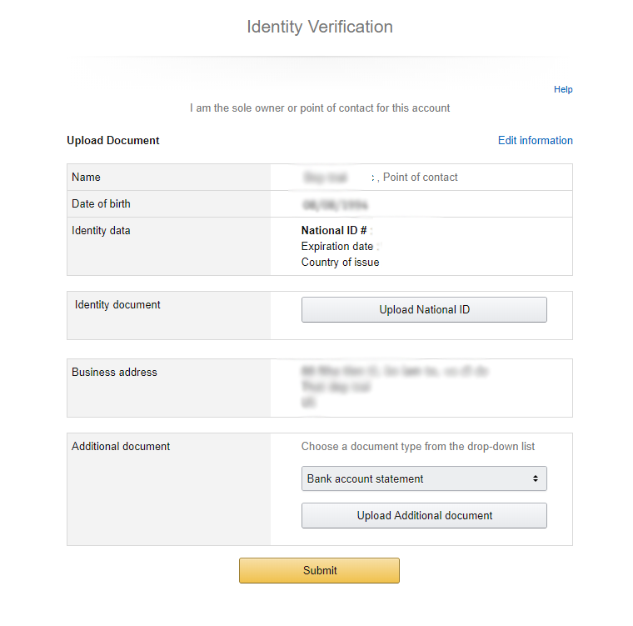
Task: Click the Upload Document section heading
Action: click(113, 140)
